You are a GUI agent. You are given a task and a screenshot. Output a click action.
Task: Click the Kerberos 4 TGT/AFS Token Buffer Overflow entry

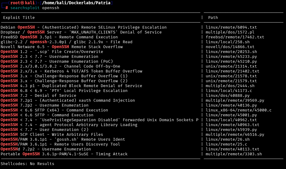[x=71, y=71]
